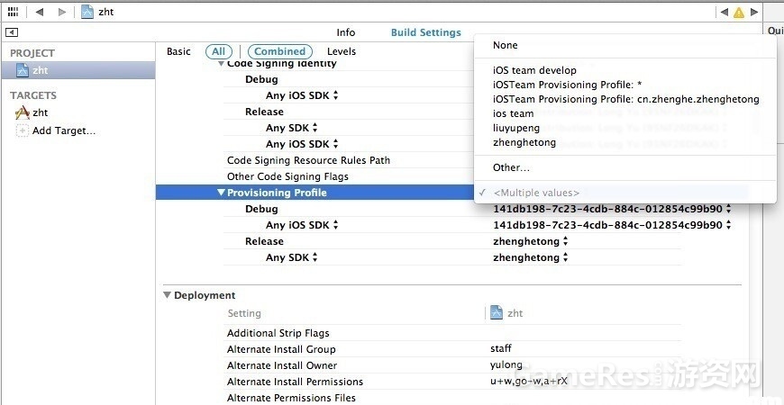Click the yellow warning issue icon

(x=739, y=13)
